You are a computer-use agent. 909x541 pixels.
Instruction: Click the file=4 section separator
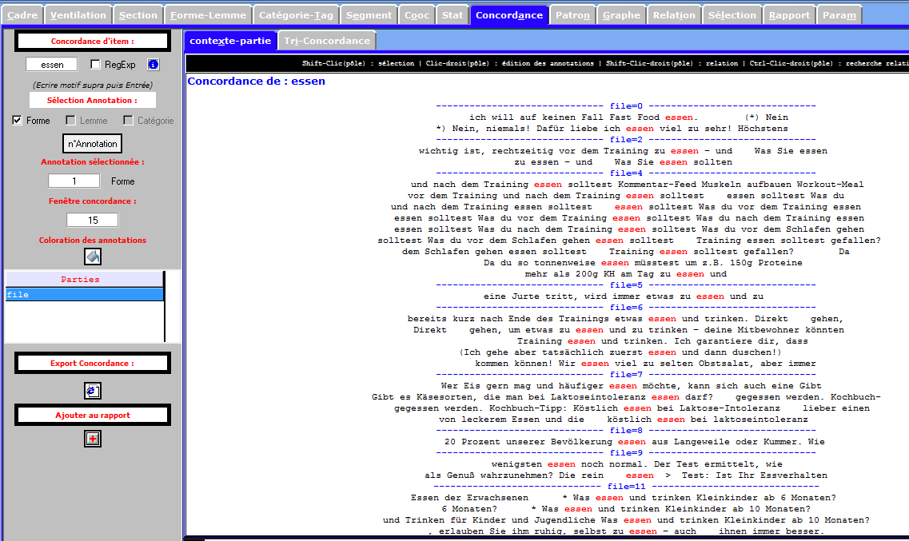click(626, 173)
